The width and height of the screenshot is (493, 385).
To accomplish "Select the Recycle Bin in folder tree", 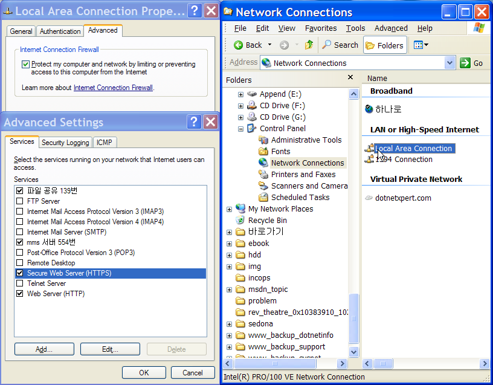I will [x=240, y=221].
